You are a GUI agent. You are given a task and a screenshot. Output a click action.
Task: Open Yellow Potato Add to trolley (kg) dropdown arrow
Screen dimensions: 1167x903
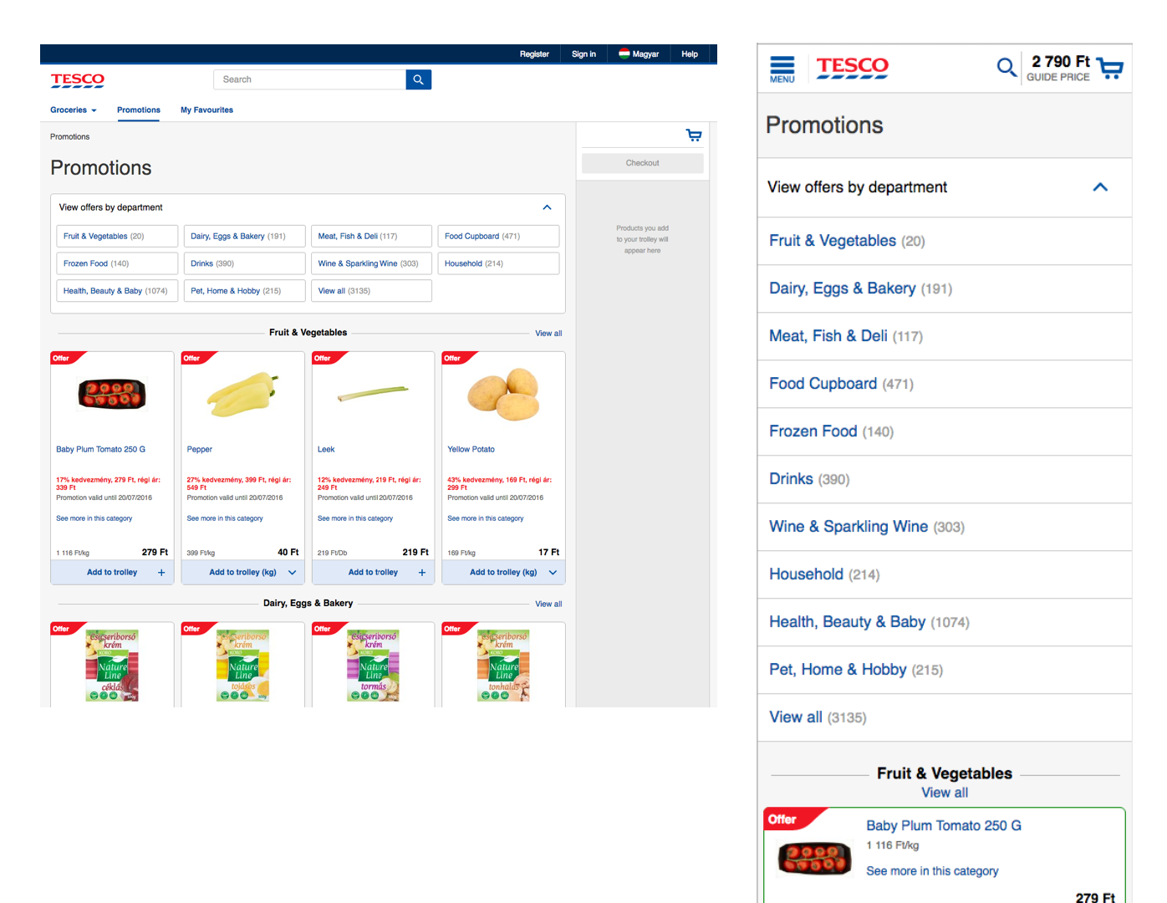click(553, 573)
